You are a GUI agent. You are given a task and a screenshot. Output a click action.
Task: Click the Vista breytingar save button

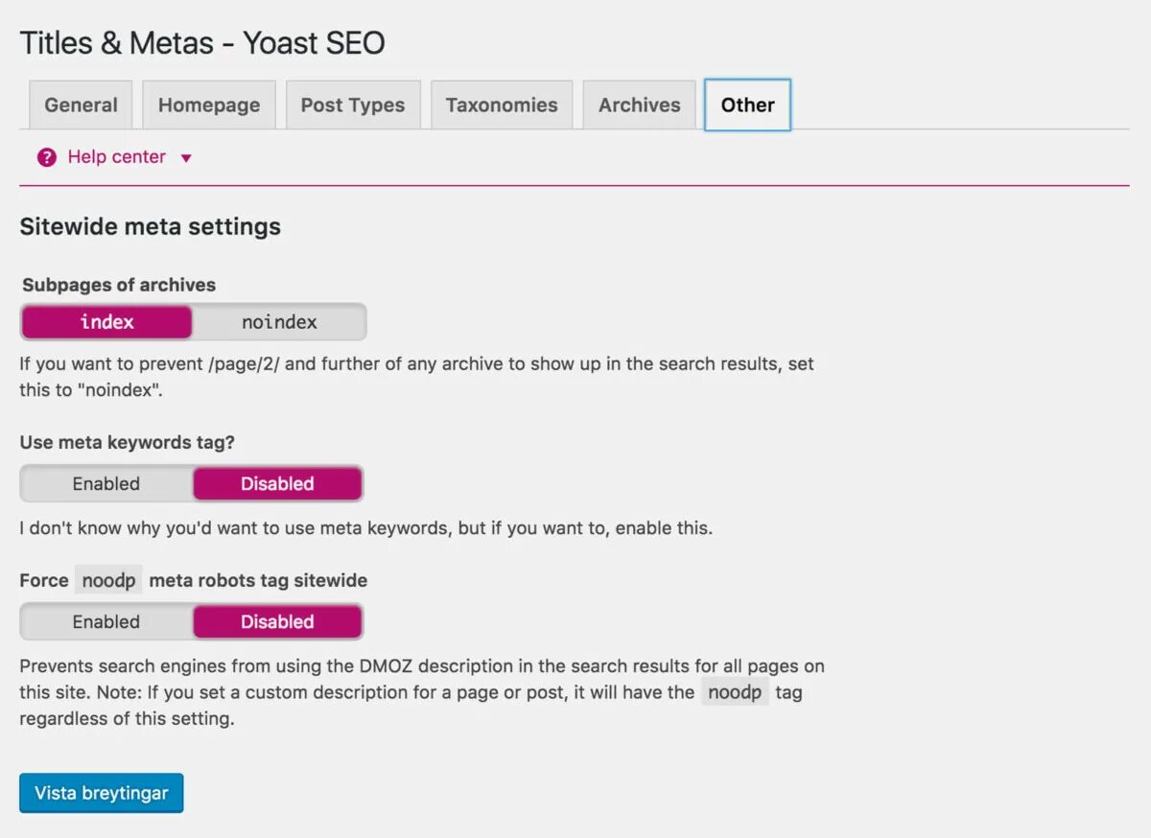101,793
